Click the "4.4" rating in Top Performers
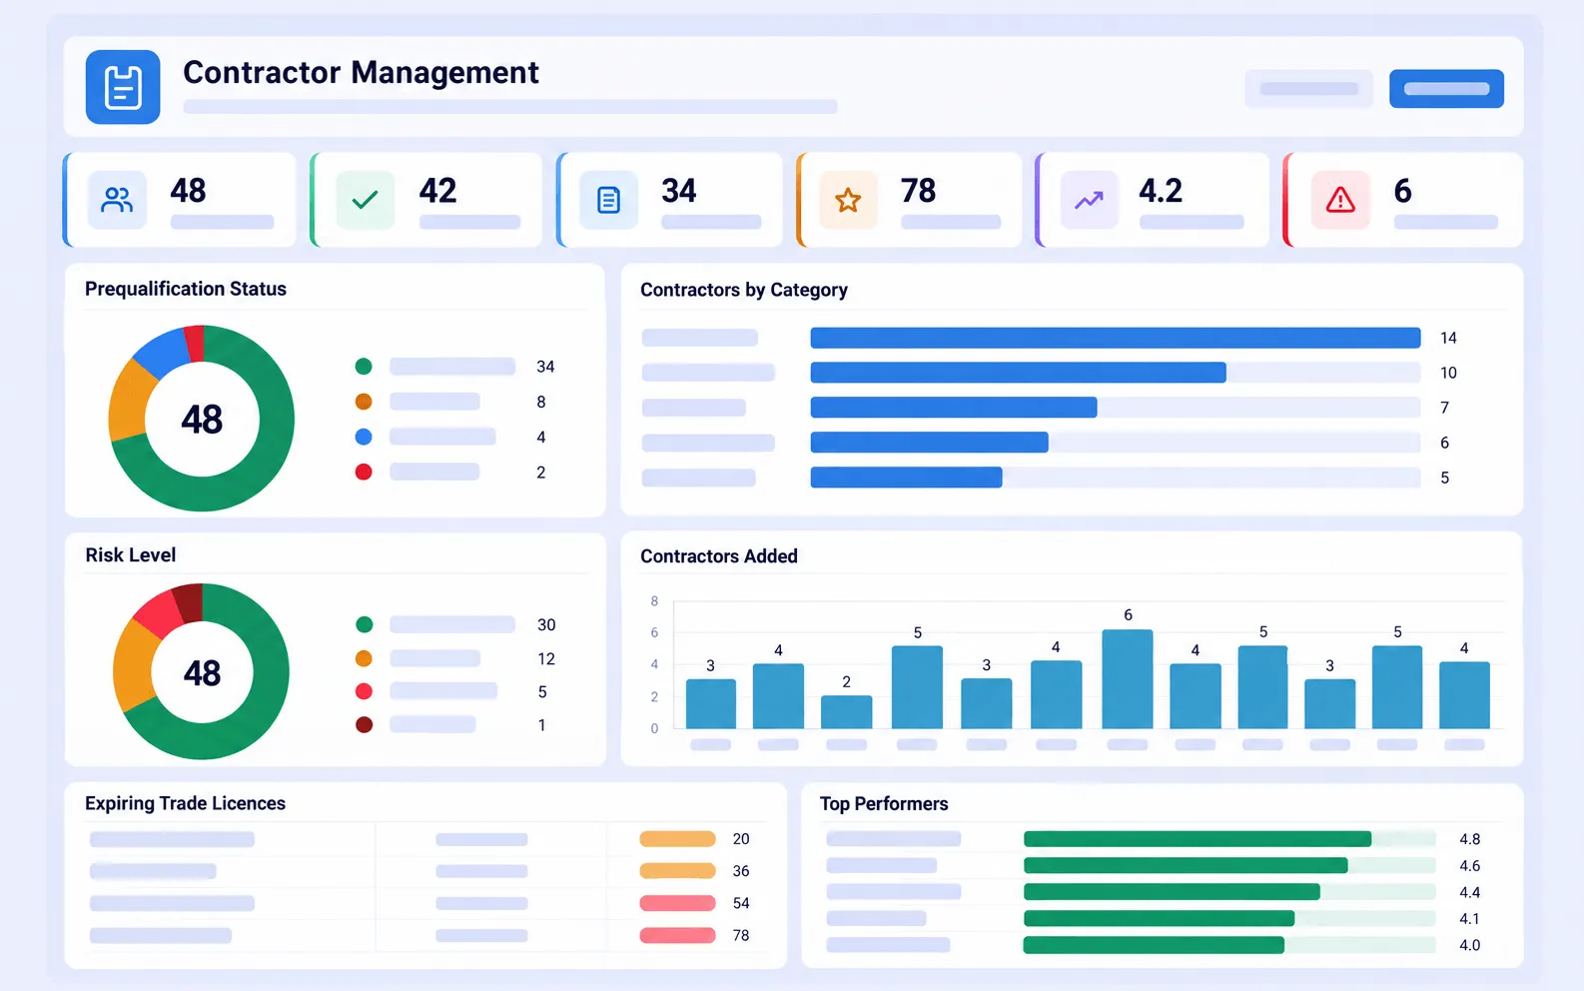The image size is (1584, 991). click(1469, 892)
